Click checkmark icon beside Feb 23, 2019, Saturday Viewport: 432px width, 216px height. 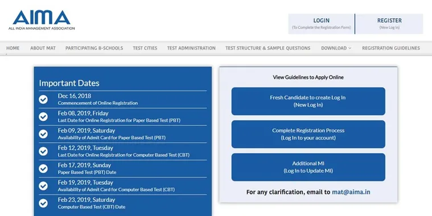point(43,203)
